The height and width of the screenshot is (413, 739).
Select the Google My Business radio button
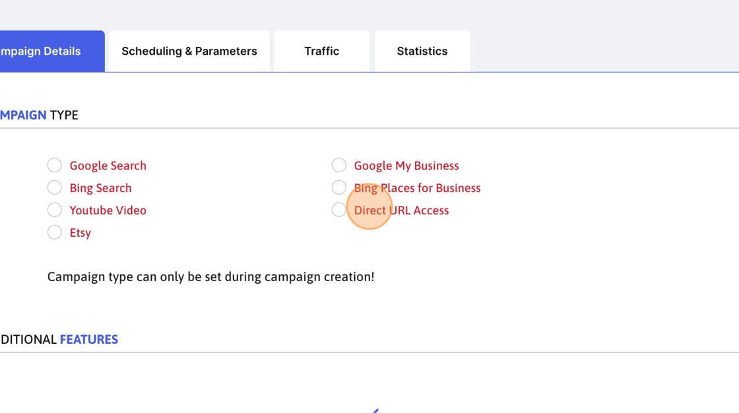click(x=339, y=166)
